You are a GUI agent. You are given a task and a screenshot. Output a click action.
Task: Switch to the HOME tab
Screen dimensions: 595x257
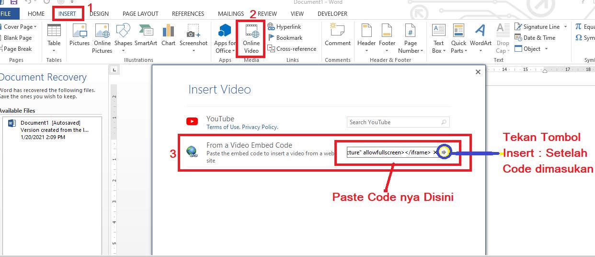[36, 13]
